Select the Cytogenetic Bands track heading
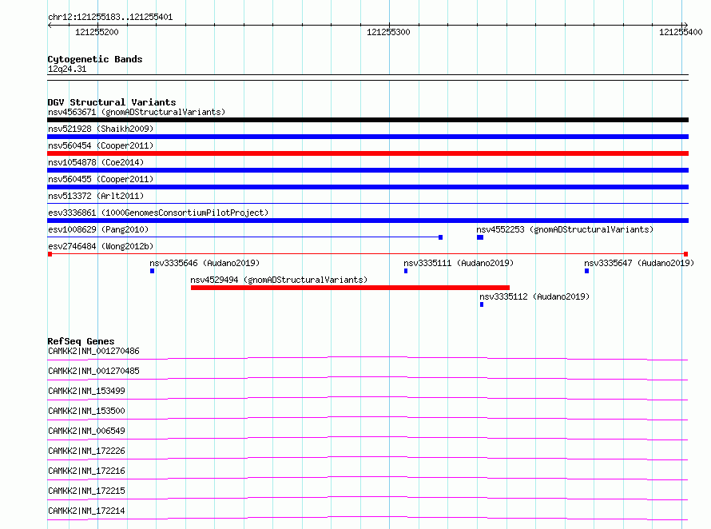 point(95,59)
